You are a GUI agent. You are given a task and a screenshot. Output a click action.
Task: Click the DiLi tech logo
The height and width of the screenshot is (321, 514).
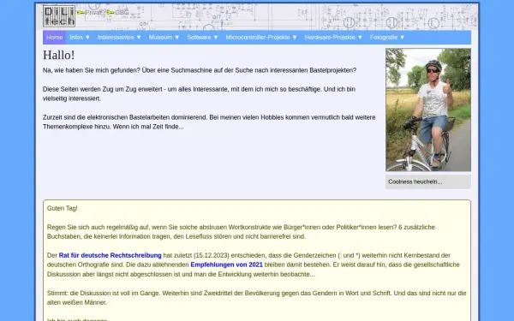(59, 16)
